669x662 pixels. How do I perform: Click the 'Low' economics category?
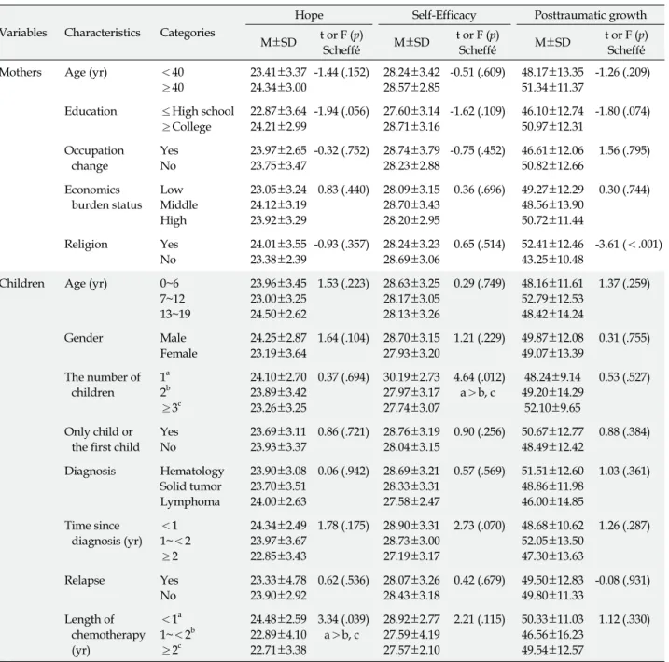point(172,190)
